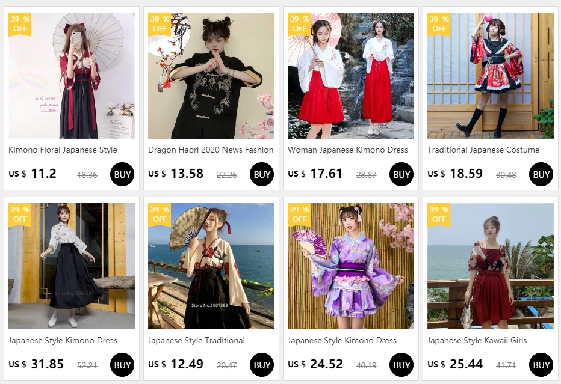Select the red skirt white top image

point(350,76)
